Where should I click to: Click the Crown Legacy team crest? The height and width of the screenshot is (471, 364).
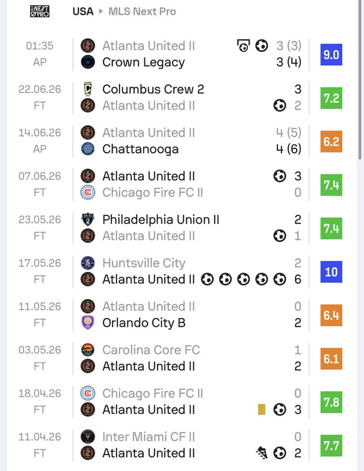coord(88,62)
